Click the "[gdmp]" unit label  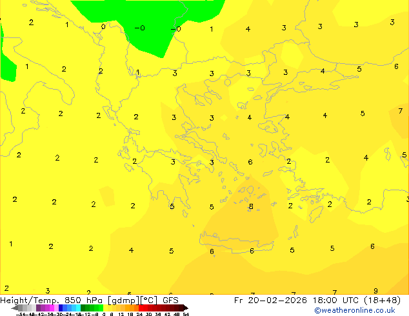pyautogui.click(x=123, y=301)
